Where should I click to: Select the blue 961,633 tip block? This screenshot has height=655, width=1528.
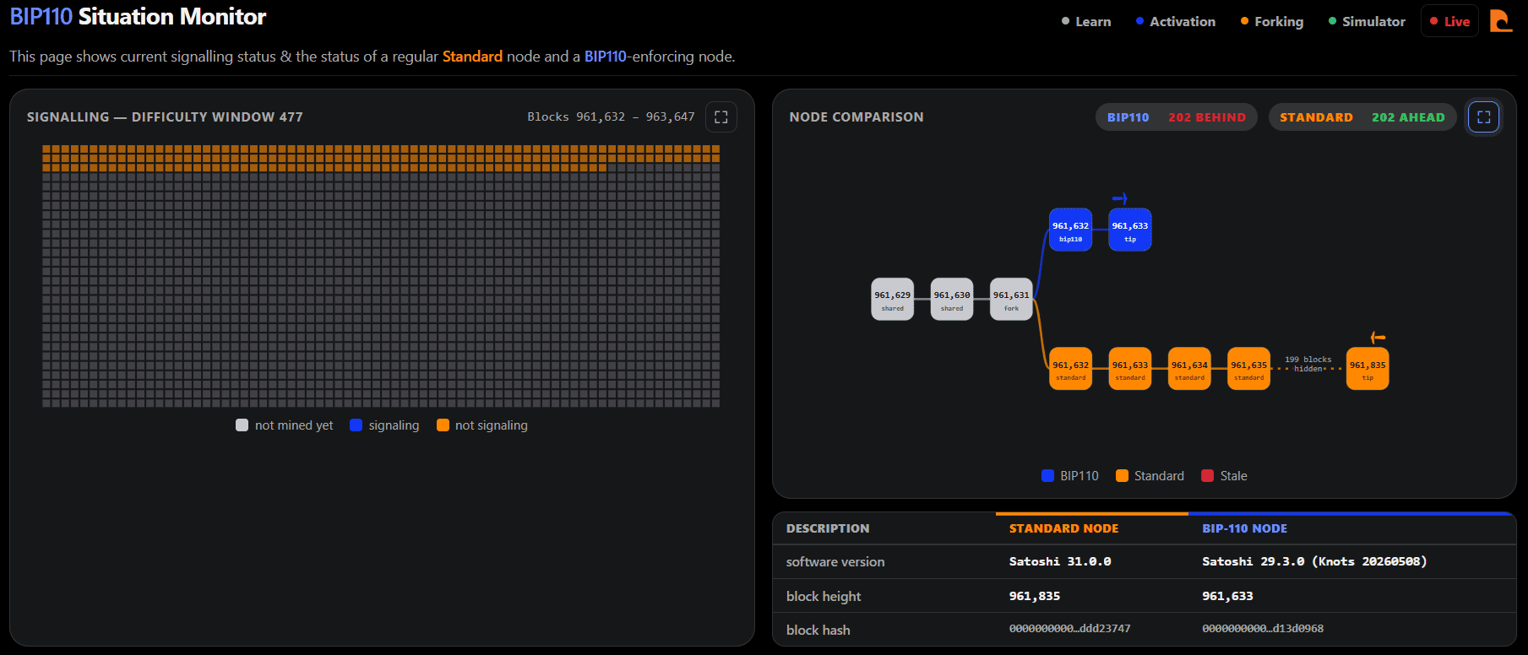(1130, 230)
